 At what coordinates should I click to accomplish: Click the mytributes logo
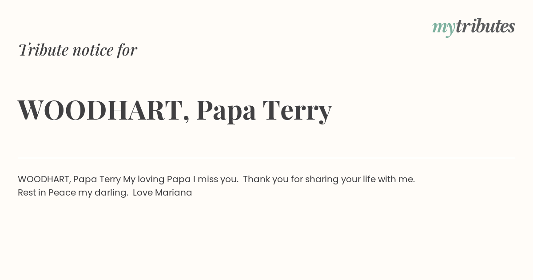[x=473, y=27]
